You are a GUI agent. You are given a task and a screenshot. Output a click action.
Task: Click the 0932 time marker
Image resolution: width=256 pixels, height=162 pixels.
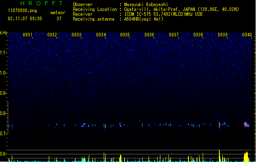pyautogui.click(x=52, y=35)
